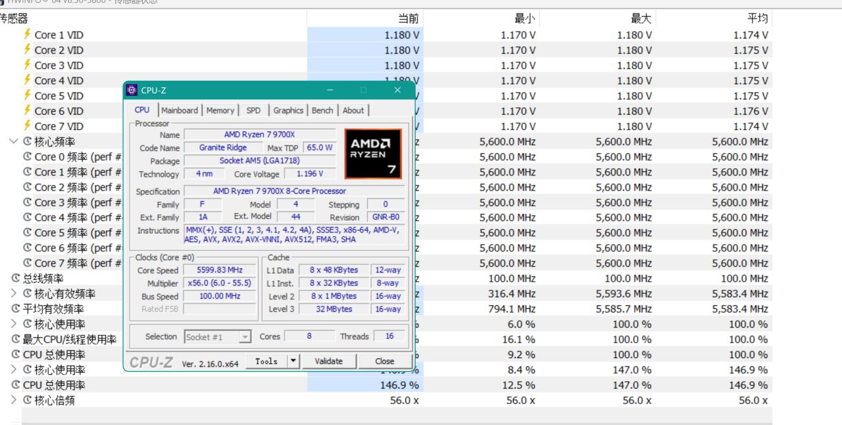Select the Core 3 VID sensor row
842x425 pixels.
point(59,65)
